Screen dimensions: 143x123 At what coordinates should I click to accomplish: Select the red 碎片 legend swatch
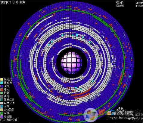coord(2,89)
